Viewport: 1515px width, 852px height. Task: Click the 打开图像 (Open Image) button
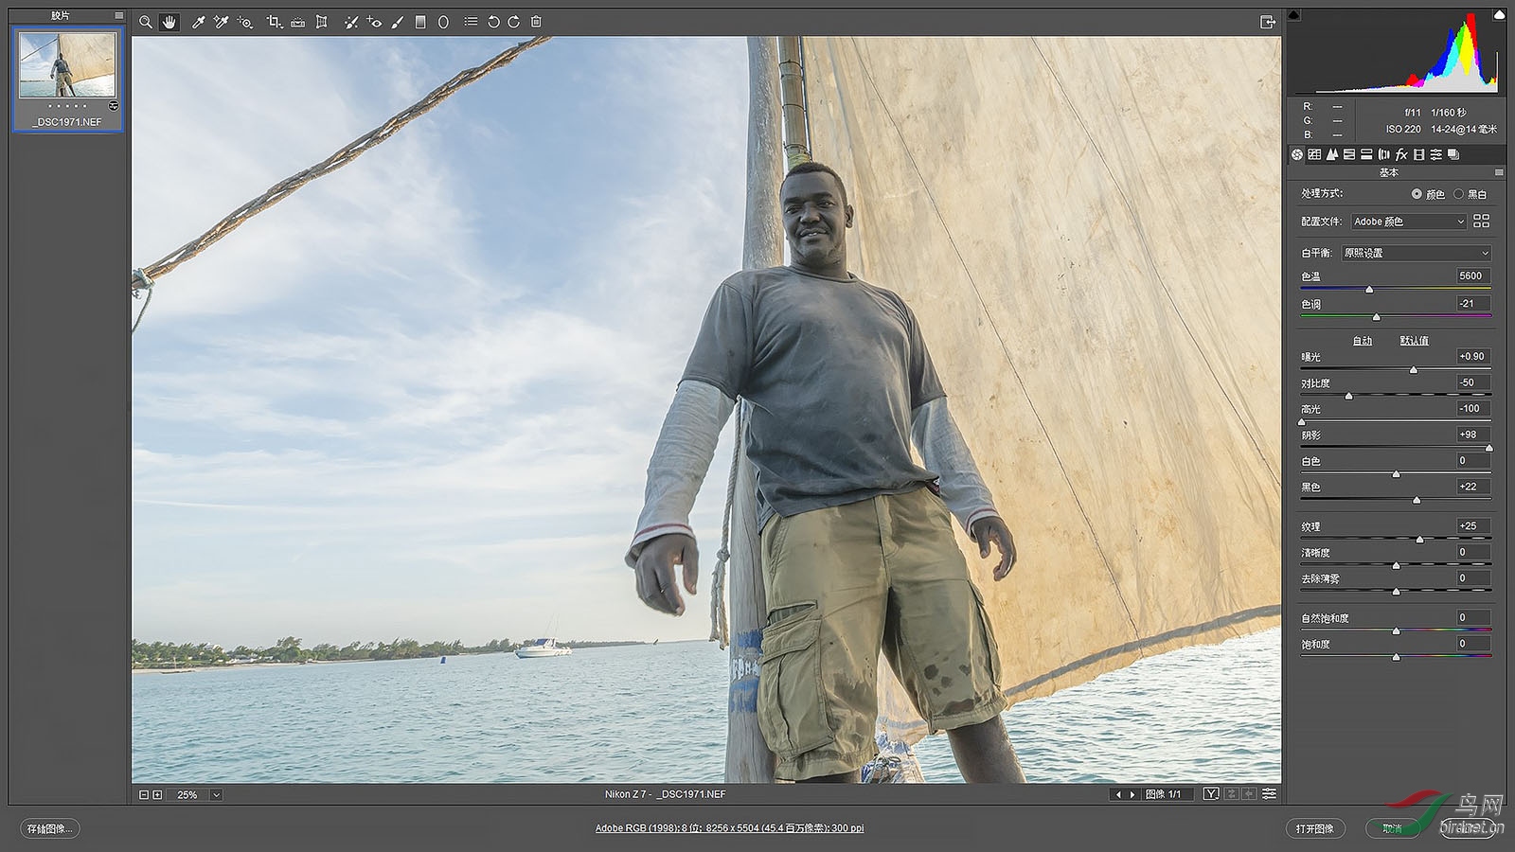click(1314, 828)
